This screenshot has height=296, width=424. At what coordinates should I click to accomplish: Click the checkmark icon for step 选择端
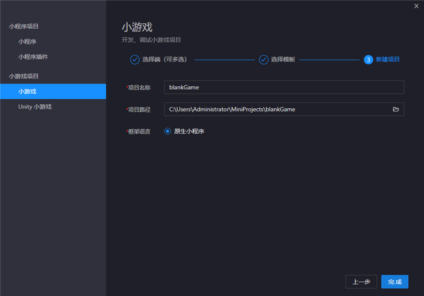[x=135, y=59]
